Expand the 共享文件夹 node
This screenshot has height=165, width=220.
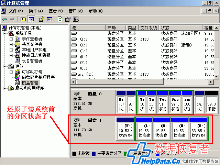(11, 44)
